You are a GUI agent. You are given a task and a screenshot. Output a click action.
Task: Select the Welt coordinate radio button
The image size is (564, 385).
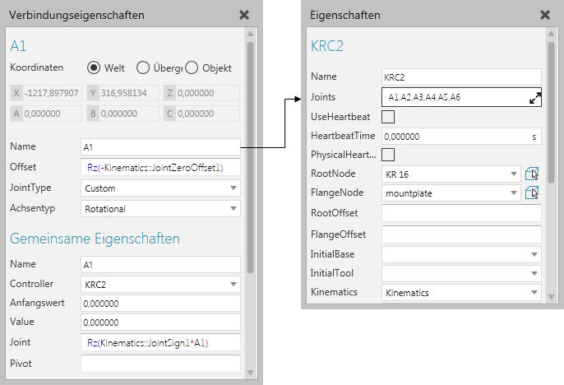94,67
